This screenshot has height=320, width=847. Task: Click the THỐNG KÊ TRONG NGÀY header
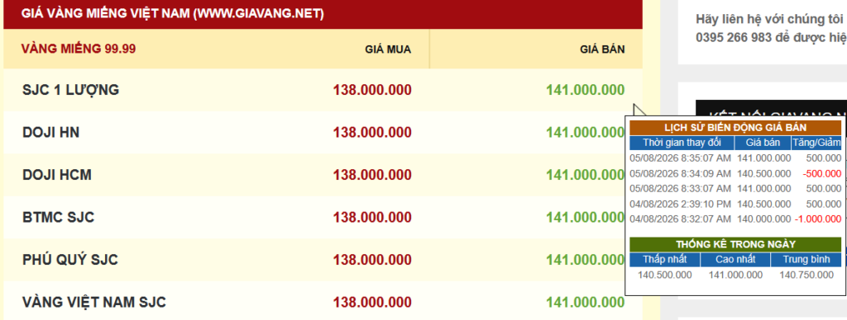point(735,244)
